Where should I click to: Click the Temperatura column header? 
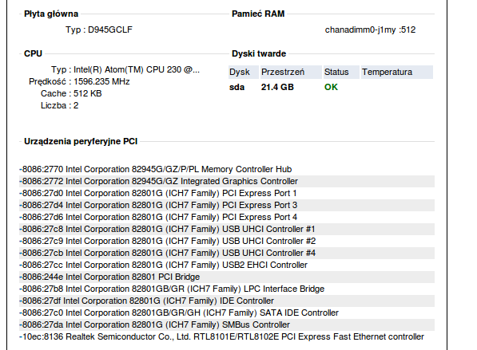click(397, 72)
